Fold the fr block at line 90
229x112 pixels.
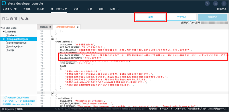tap(44, 95)
